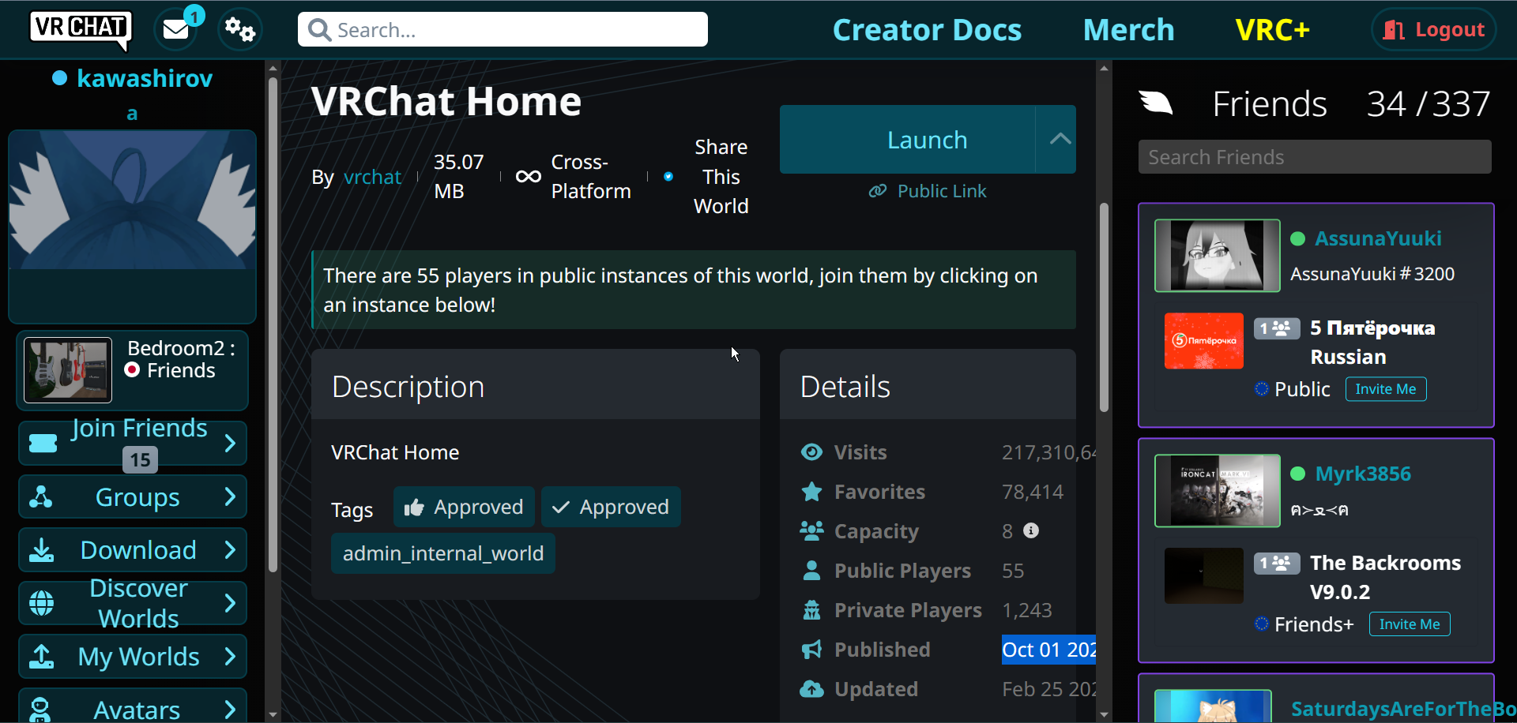
Task: Open AssunaYuuki's profile link
Action: (1378, 238)
